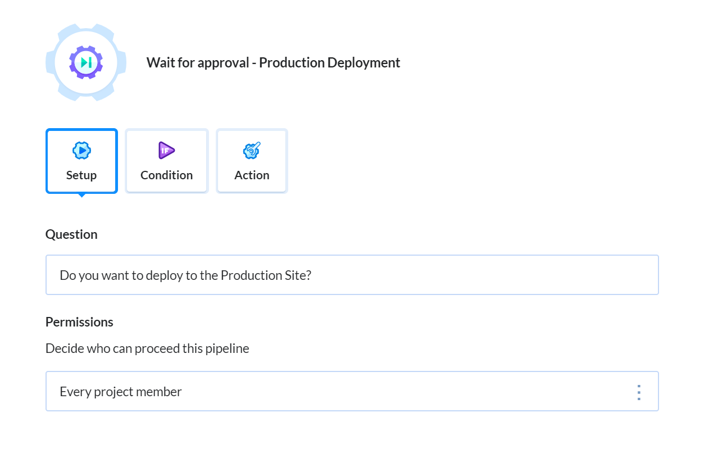The height and width of the screenshot is (467, 704).
Task: Click the wait-for-approval gear icon
Action: [x=86, y=62]
